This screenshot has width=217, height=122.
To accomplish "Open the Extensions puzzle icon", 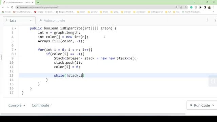I will (200, 7).
